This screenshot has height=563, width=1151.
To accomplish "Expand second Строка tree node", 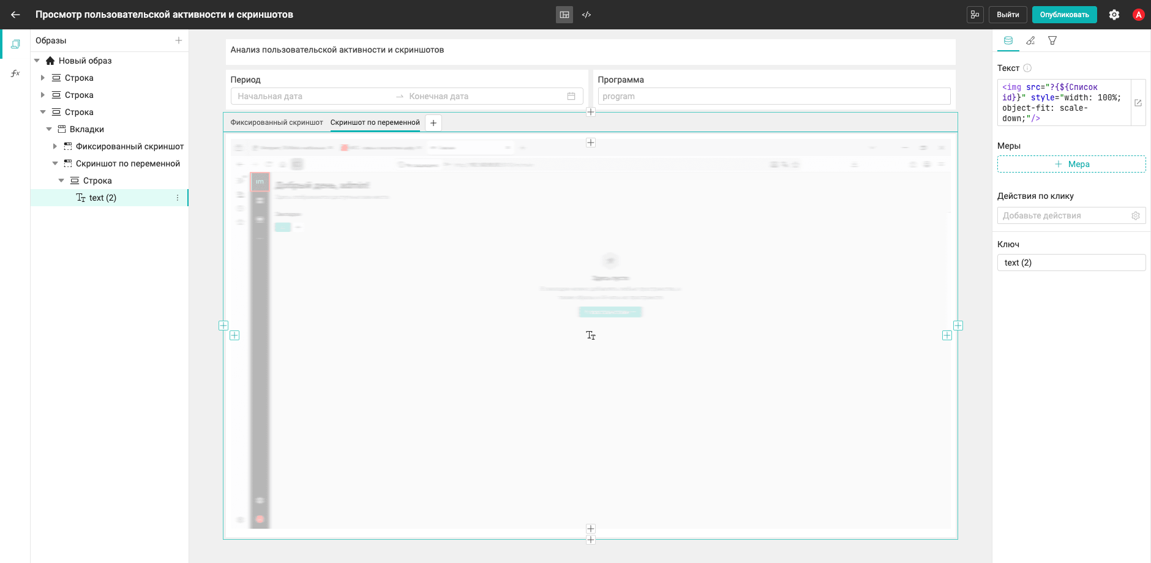I will pos(43,95).
